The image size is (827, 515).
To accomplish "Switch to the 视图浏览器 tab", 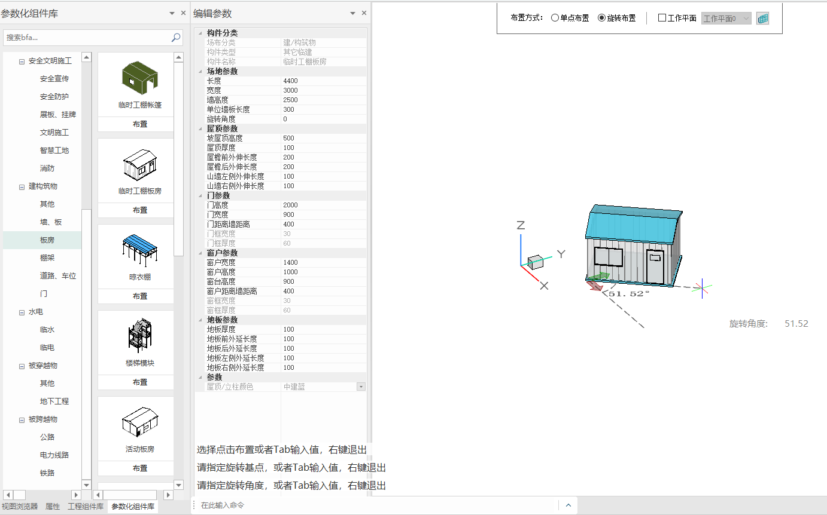I will tap(20, 507).
